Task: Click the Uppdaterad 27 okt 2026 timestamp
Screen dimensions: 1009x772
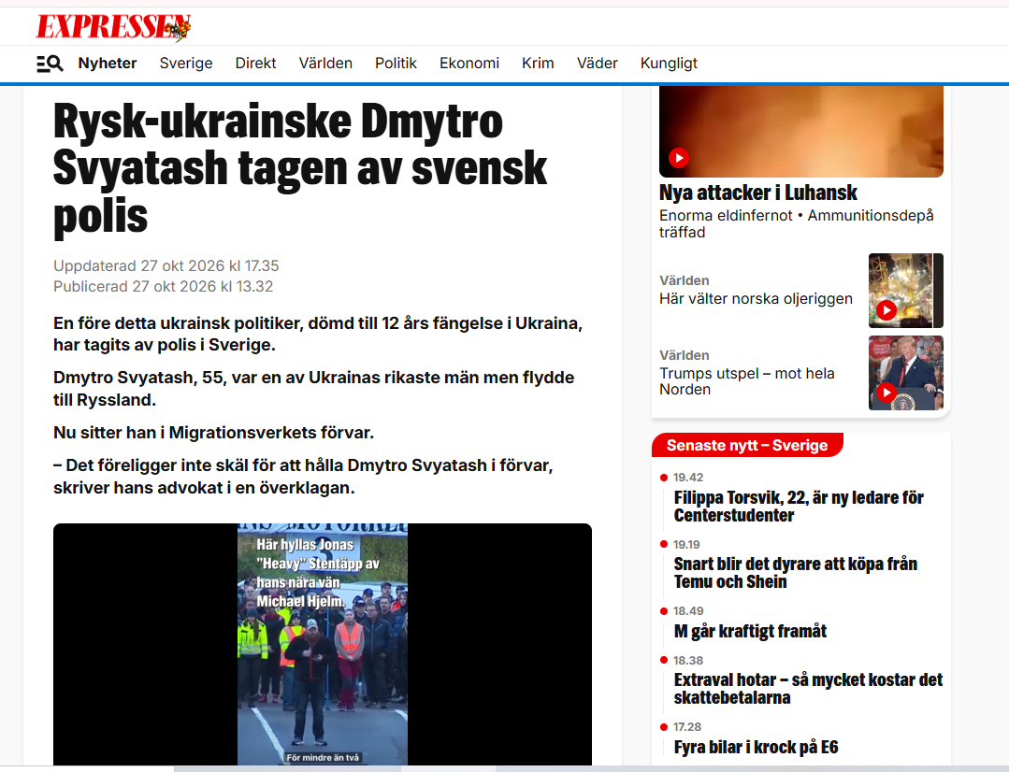Action: 166,265
